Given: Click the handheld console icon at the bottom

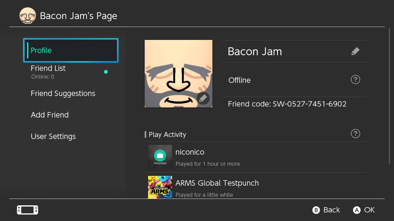Looking at the screenshot, I should (28, 210).
